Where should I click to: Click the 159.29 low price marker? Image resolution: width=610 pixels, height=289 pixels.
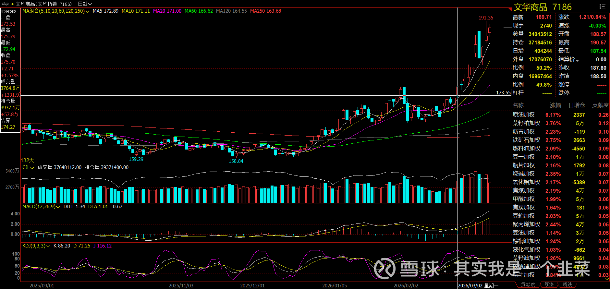coord(136,159)
